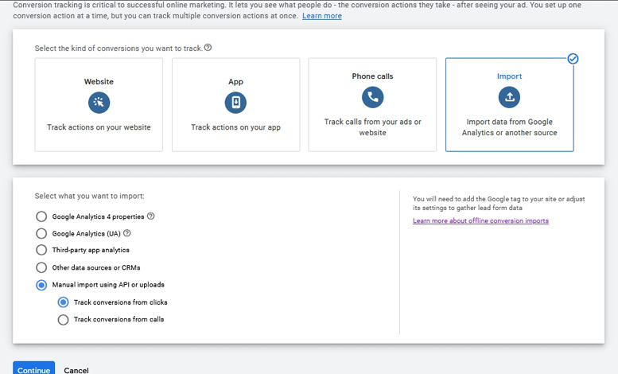Viewport: 618px width, 374px height.
Task: Choose Track conversions from calls radio
Action: 63,320
